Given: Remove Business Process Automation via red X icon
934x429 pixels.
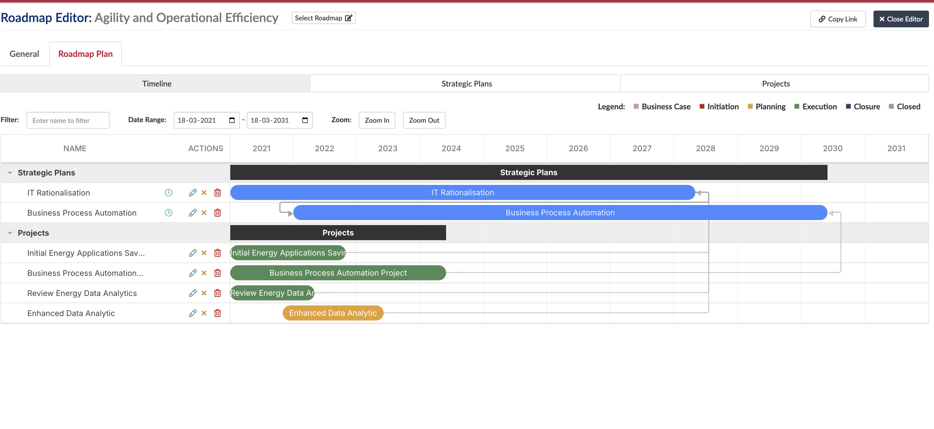Looking at the screenshot, I should coord(204,213).
